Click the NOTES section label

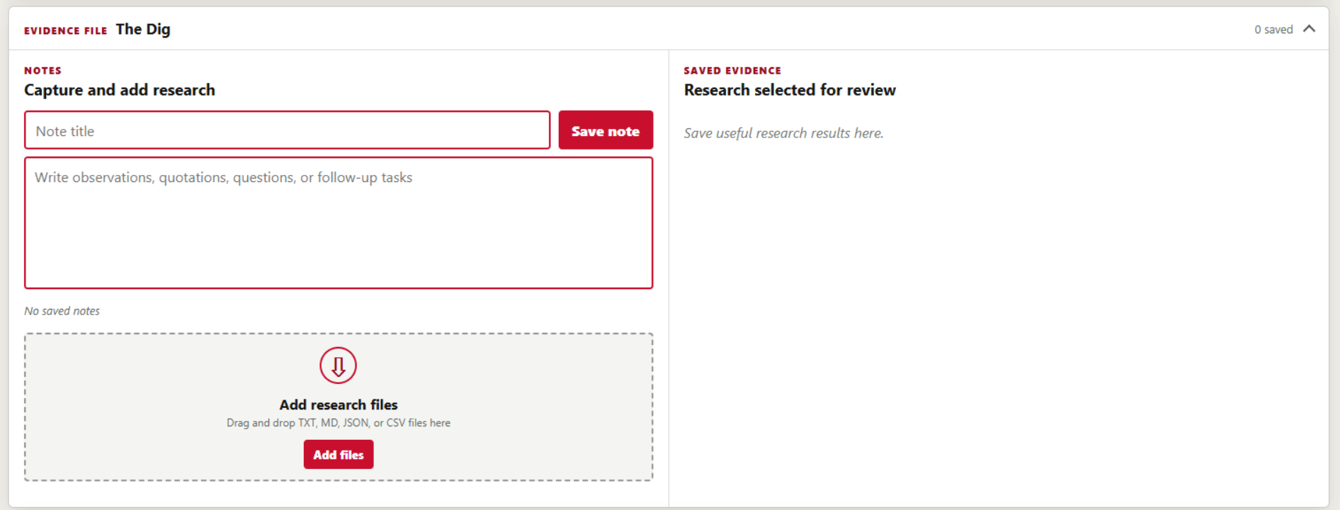(43, 70)
